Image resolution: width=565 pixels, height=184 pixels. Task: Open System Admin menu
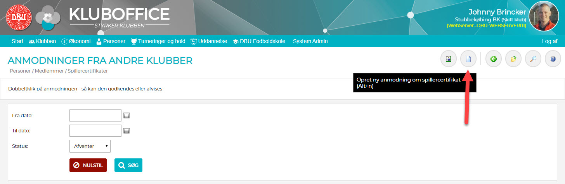pyautogui.click(x=310, y=41)
